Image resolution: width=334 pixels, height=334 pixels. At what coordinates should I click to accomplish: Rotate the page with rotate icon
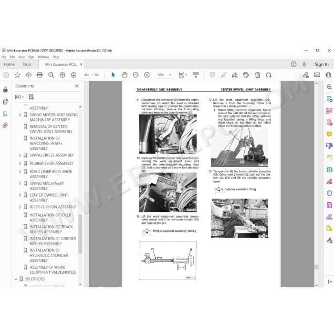pos(269,75)
